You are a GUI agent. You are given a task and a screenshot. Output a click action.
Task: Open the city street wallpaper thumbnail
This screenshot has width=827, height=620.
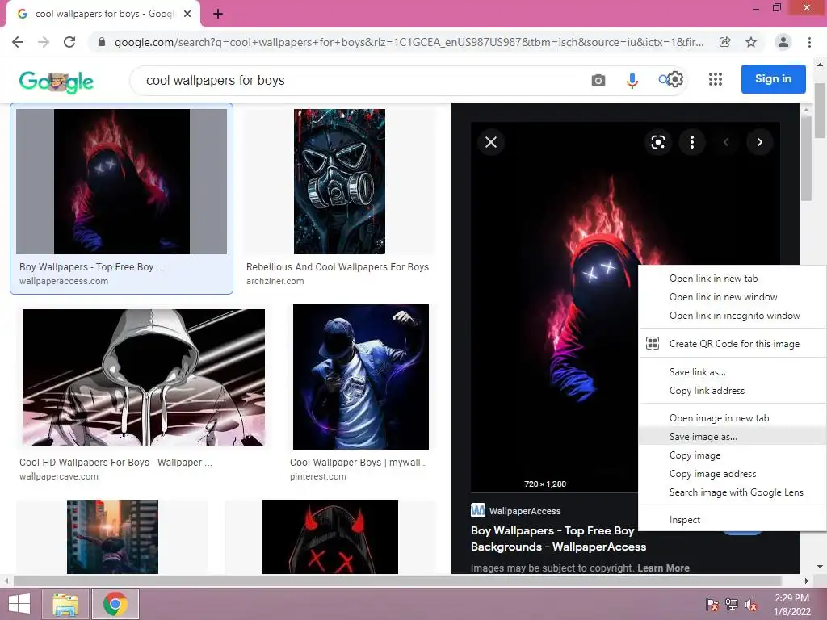coord(112,537)
